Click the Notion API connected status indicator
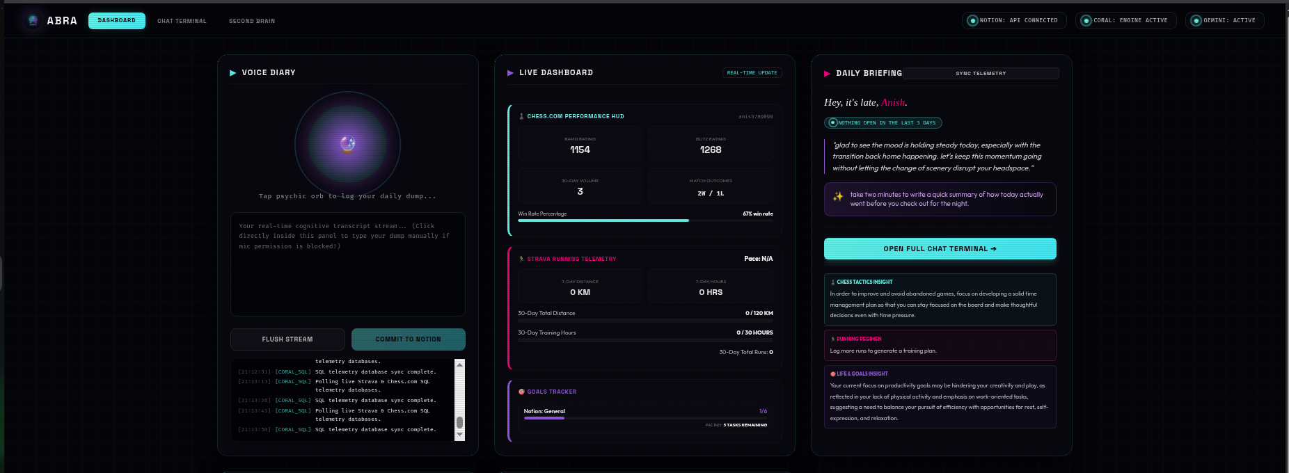 pyautogui.click(x=1013, y=21)
